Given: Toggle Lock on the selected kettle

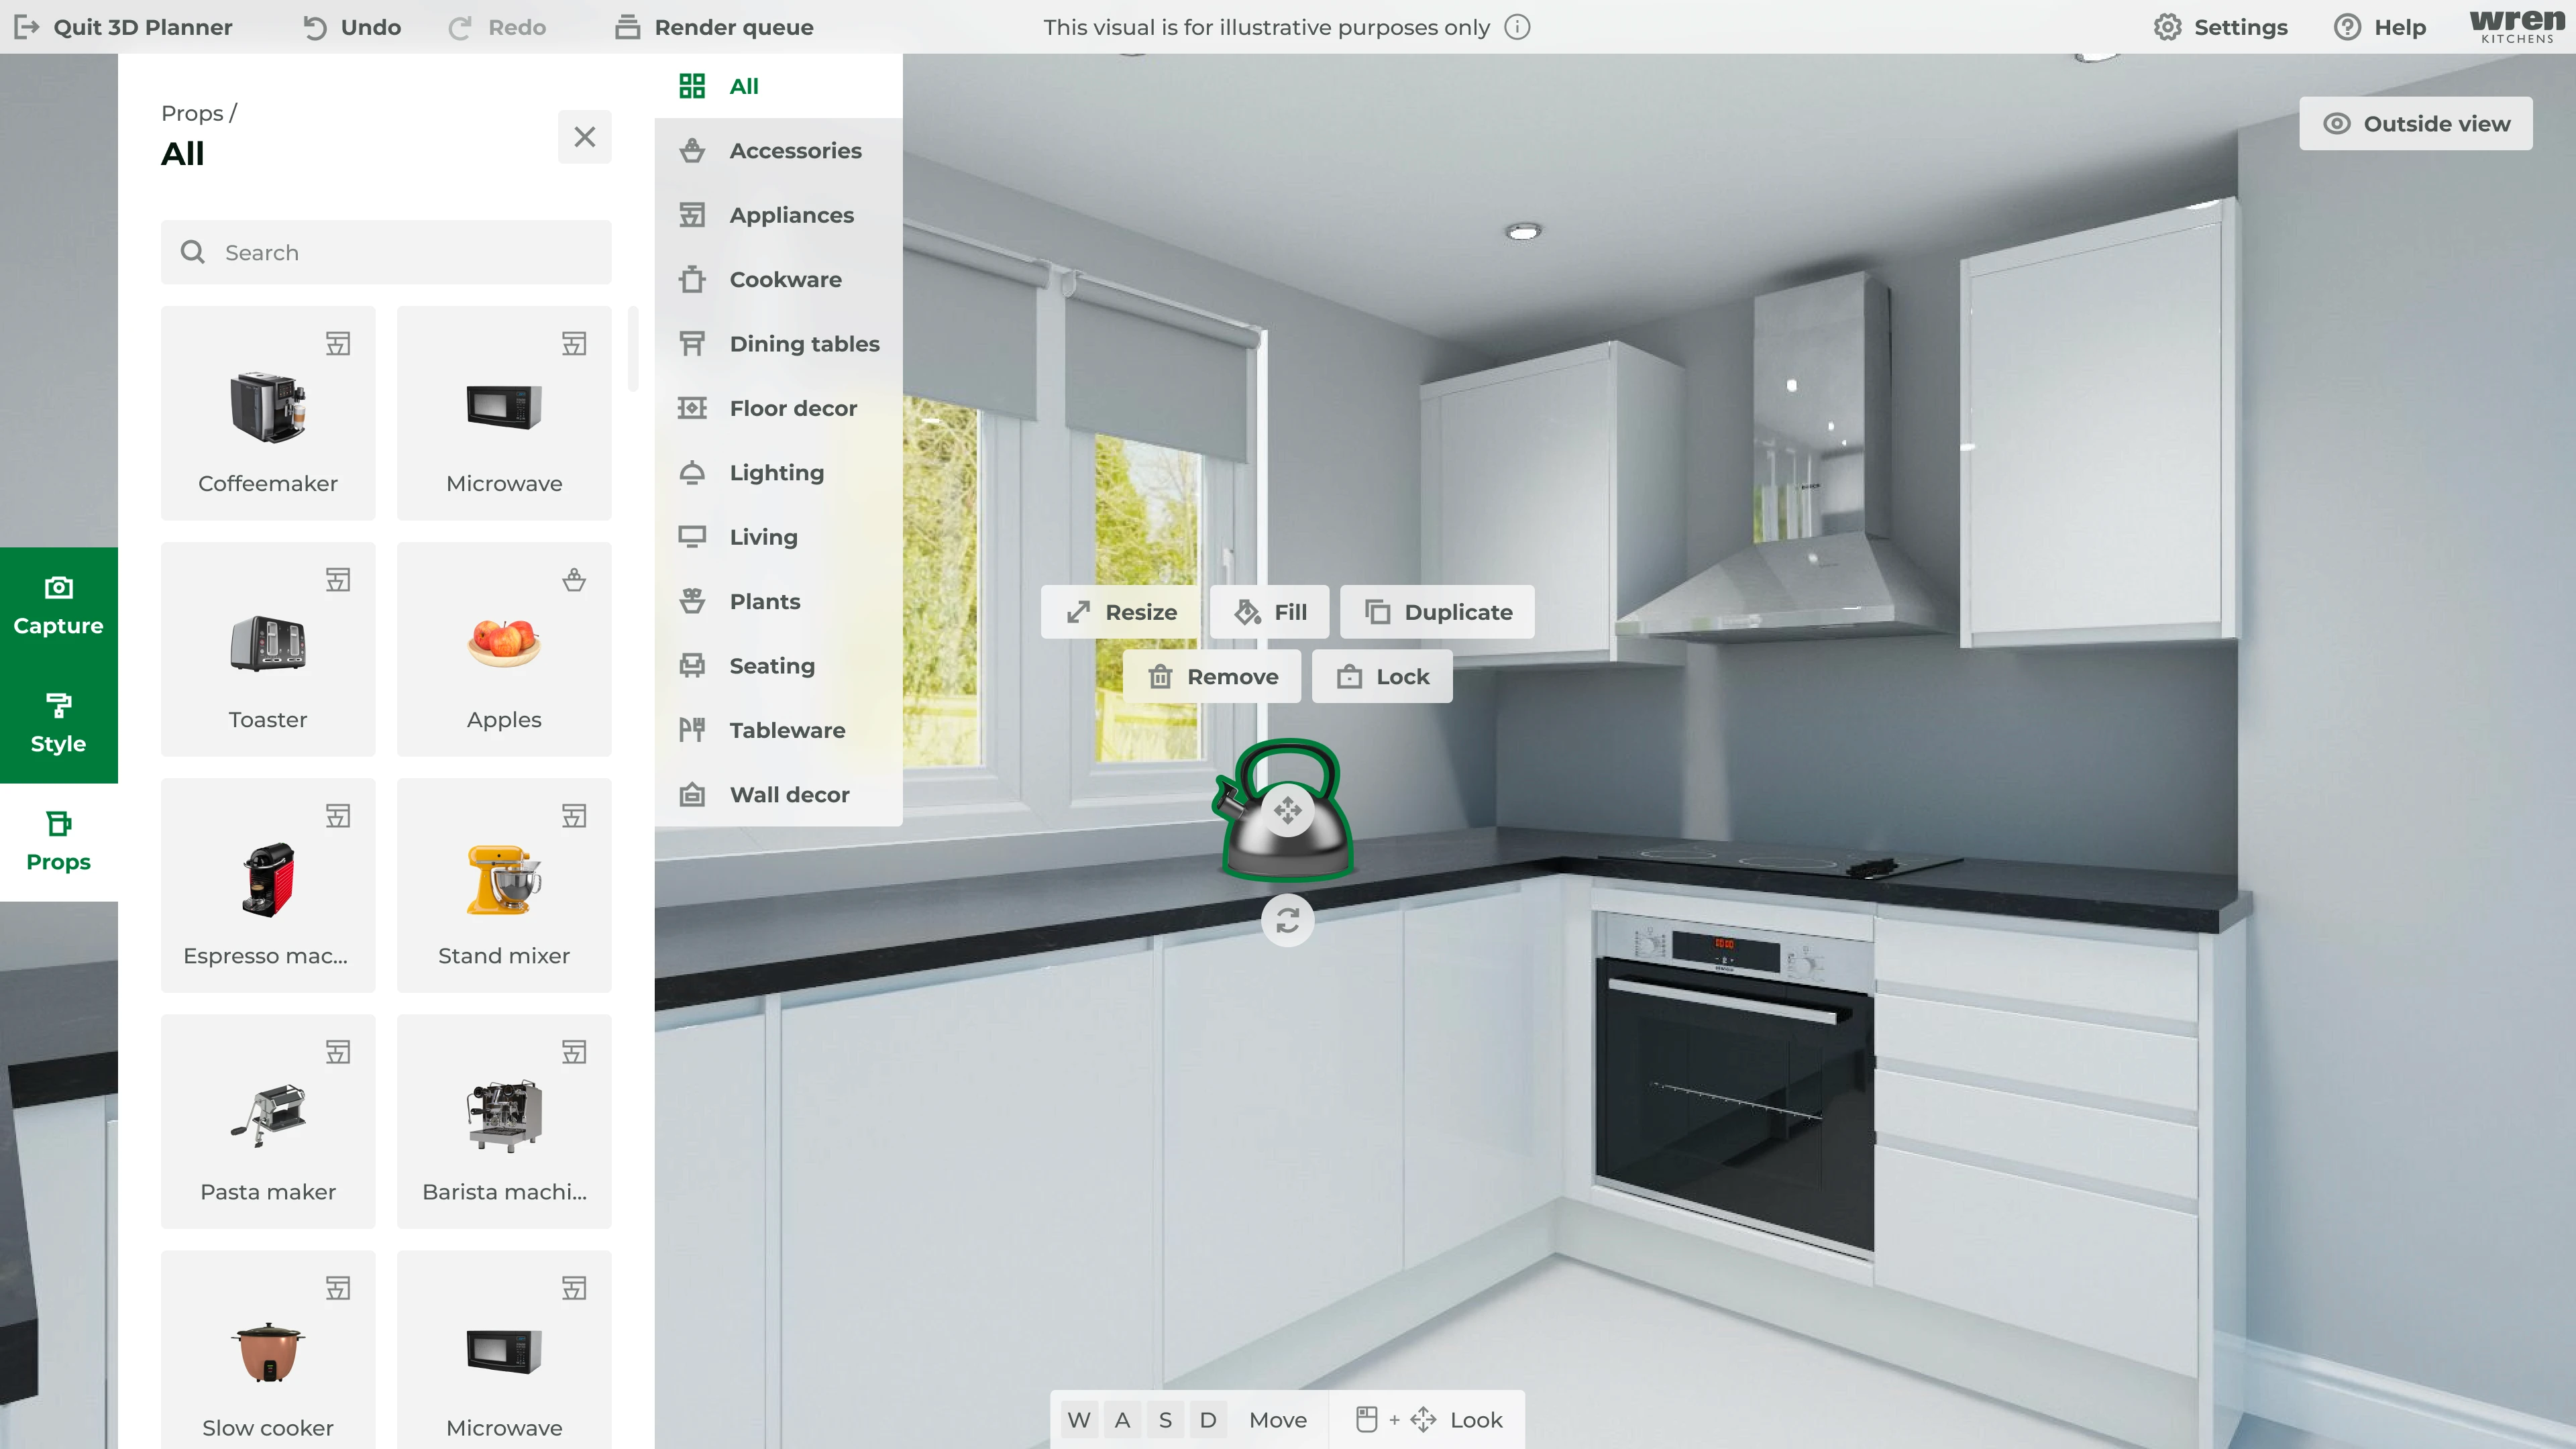Looking at the screenshot, I should point(1382,677).
